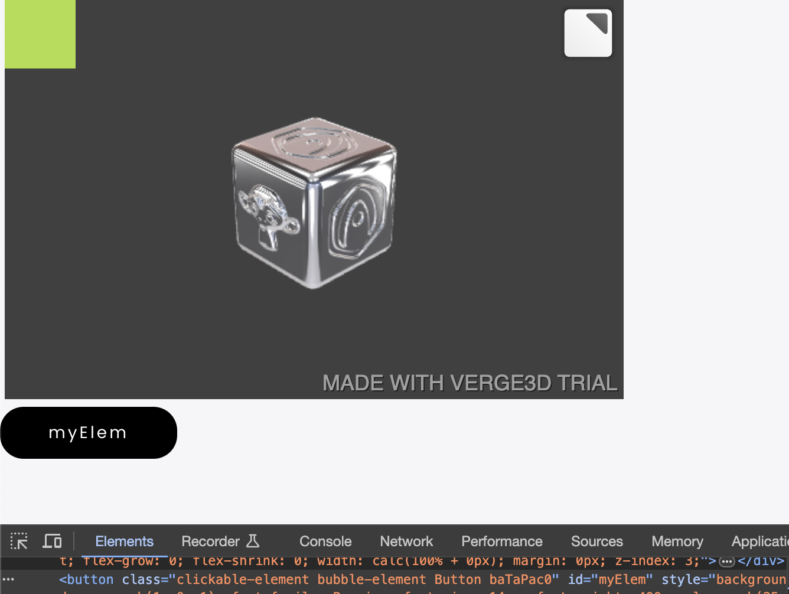Open the Console tab
Image resolution: width=789 pixels, height=594 pixels.
click(325, 541)
